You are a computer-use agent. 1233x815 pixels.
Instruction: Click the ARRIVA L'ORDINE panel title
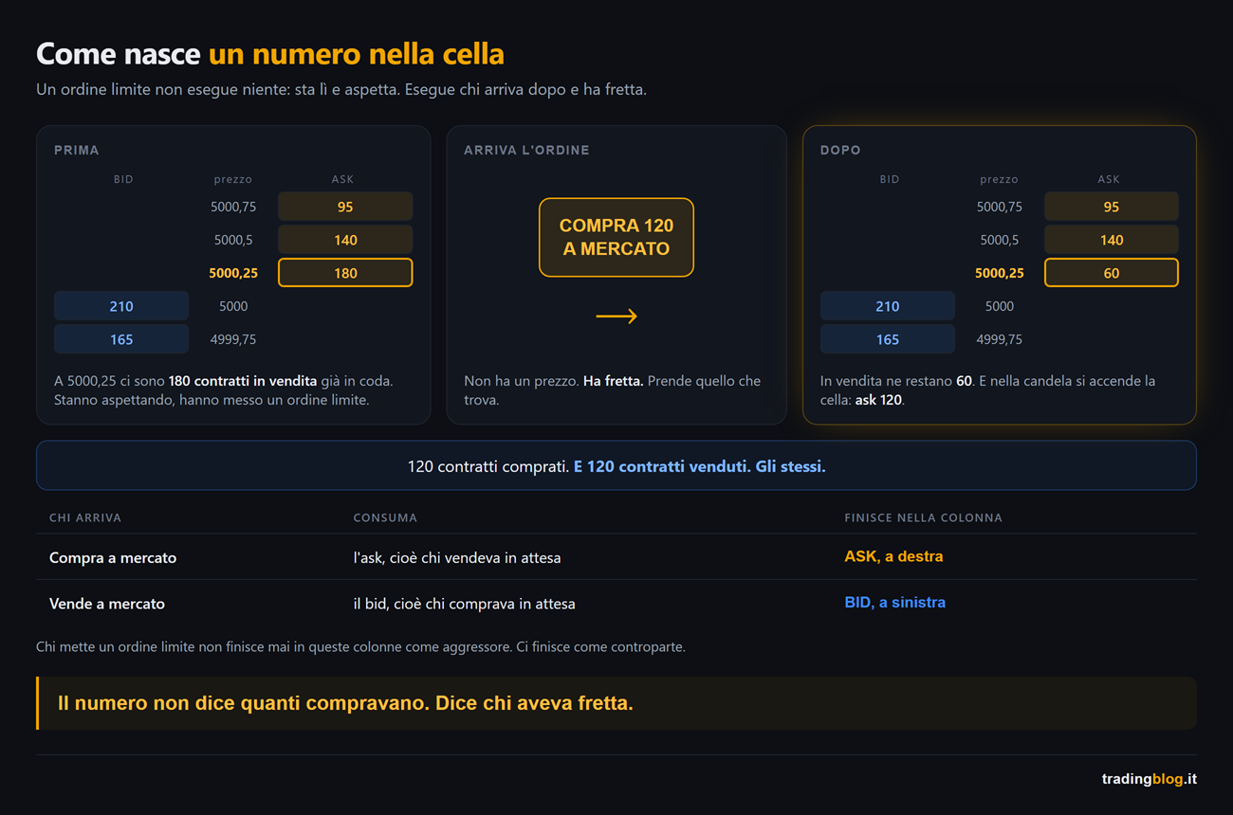pos(526,150)
